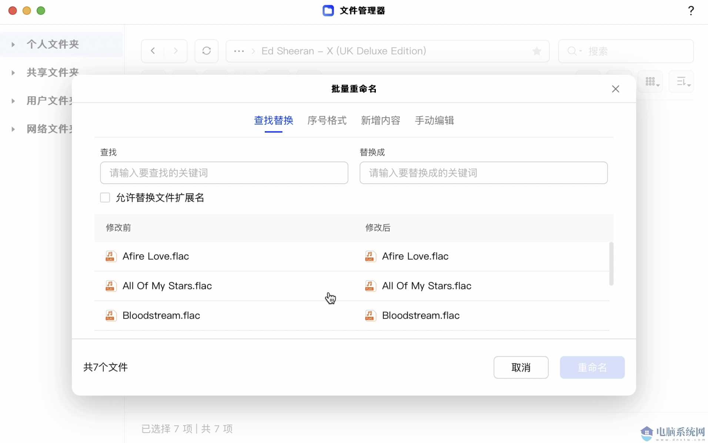Click FLAC icon of Afire Love after-rename
This screenshot has width=708, height=443.
(x=370, y=256)
